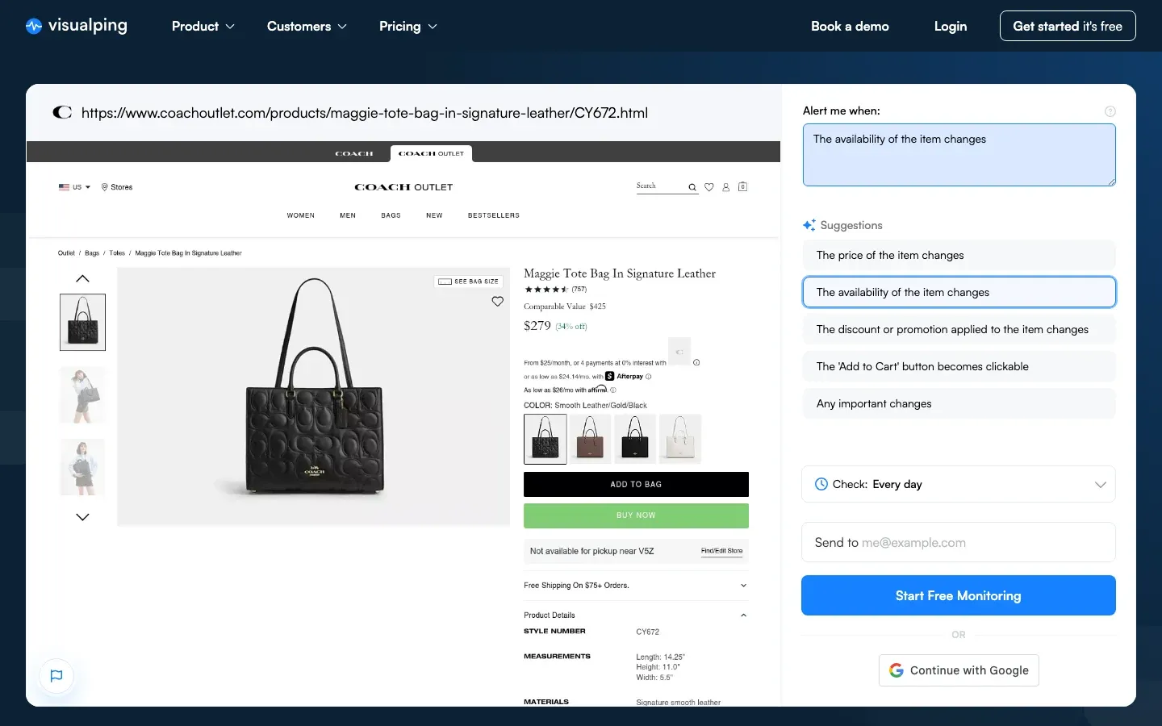
Task: Select the smooth black bag color swatch
Action: tap(635, 439)
